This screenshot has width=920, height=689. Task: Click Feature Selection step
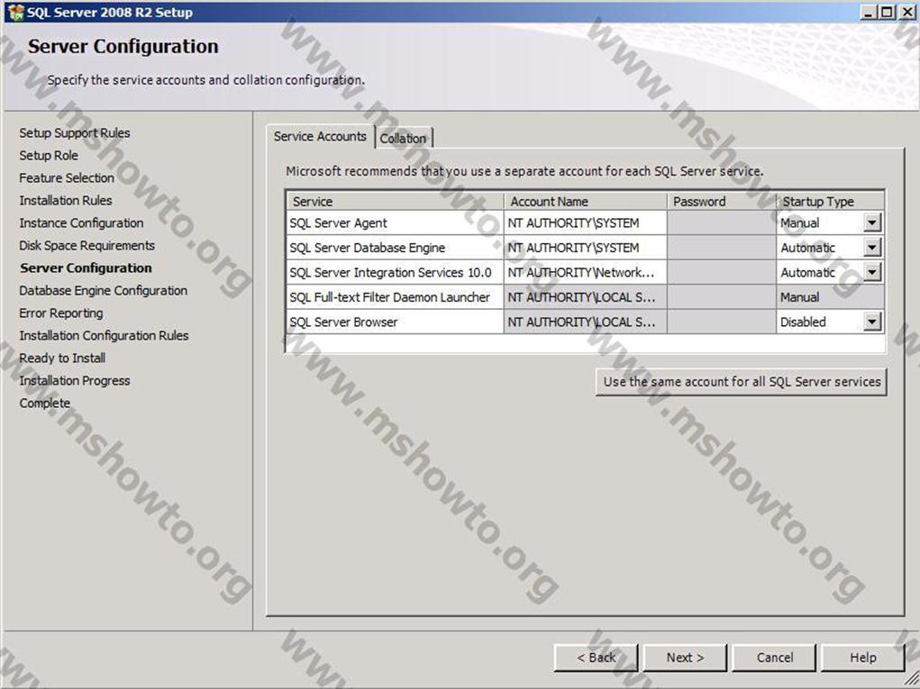point(67,177)
